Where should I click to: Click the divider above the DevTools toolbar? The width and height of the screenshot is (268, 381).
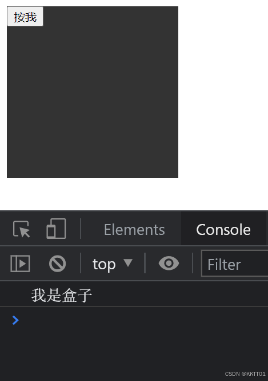[134, 211]
